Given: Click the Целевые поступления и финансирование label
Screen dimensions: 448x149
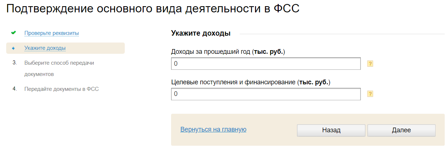Looking at the screenshot, I should pos(250,82).
